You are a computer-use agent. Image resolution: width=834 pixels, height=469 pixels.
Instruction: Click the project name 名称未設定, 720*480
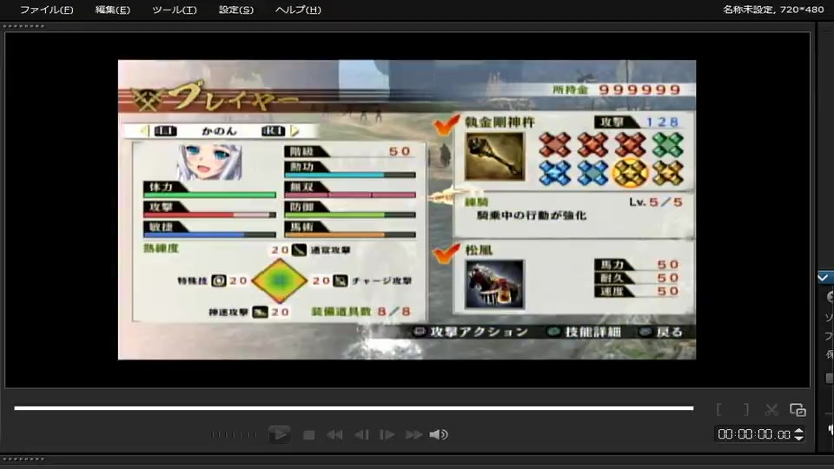coord(773,10)
